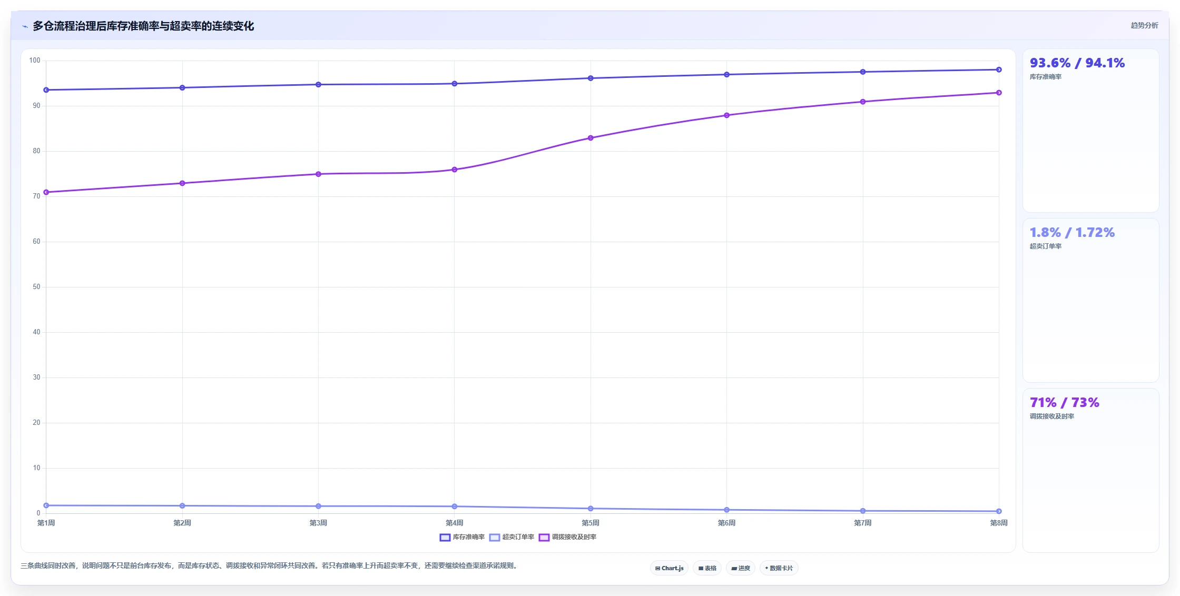Click the 库存准确率 data point at 第8周

pyautogui.click(x=999, y=69)
